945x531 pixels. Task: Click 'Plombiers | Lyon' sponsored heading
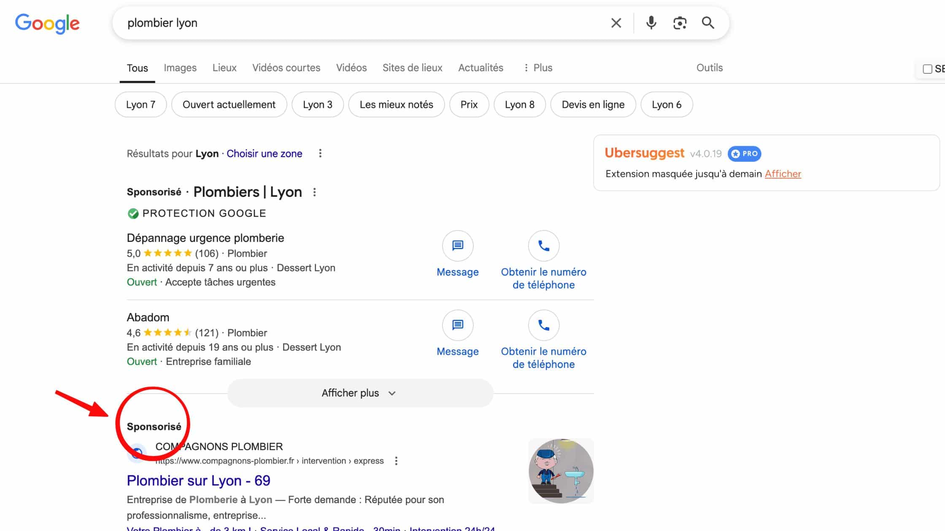click(248, 192)
